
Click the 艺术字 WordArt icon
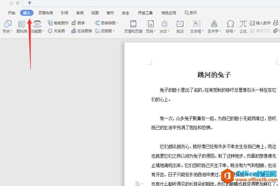click(x=214, y=24)
